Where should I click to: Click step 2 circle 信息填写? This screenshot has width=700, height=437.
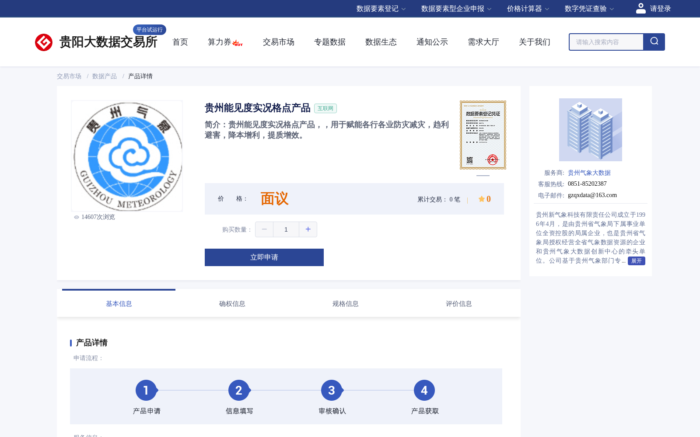coord(239,390)
